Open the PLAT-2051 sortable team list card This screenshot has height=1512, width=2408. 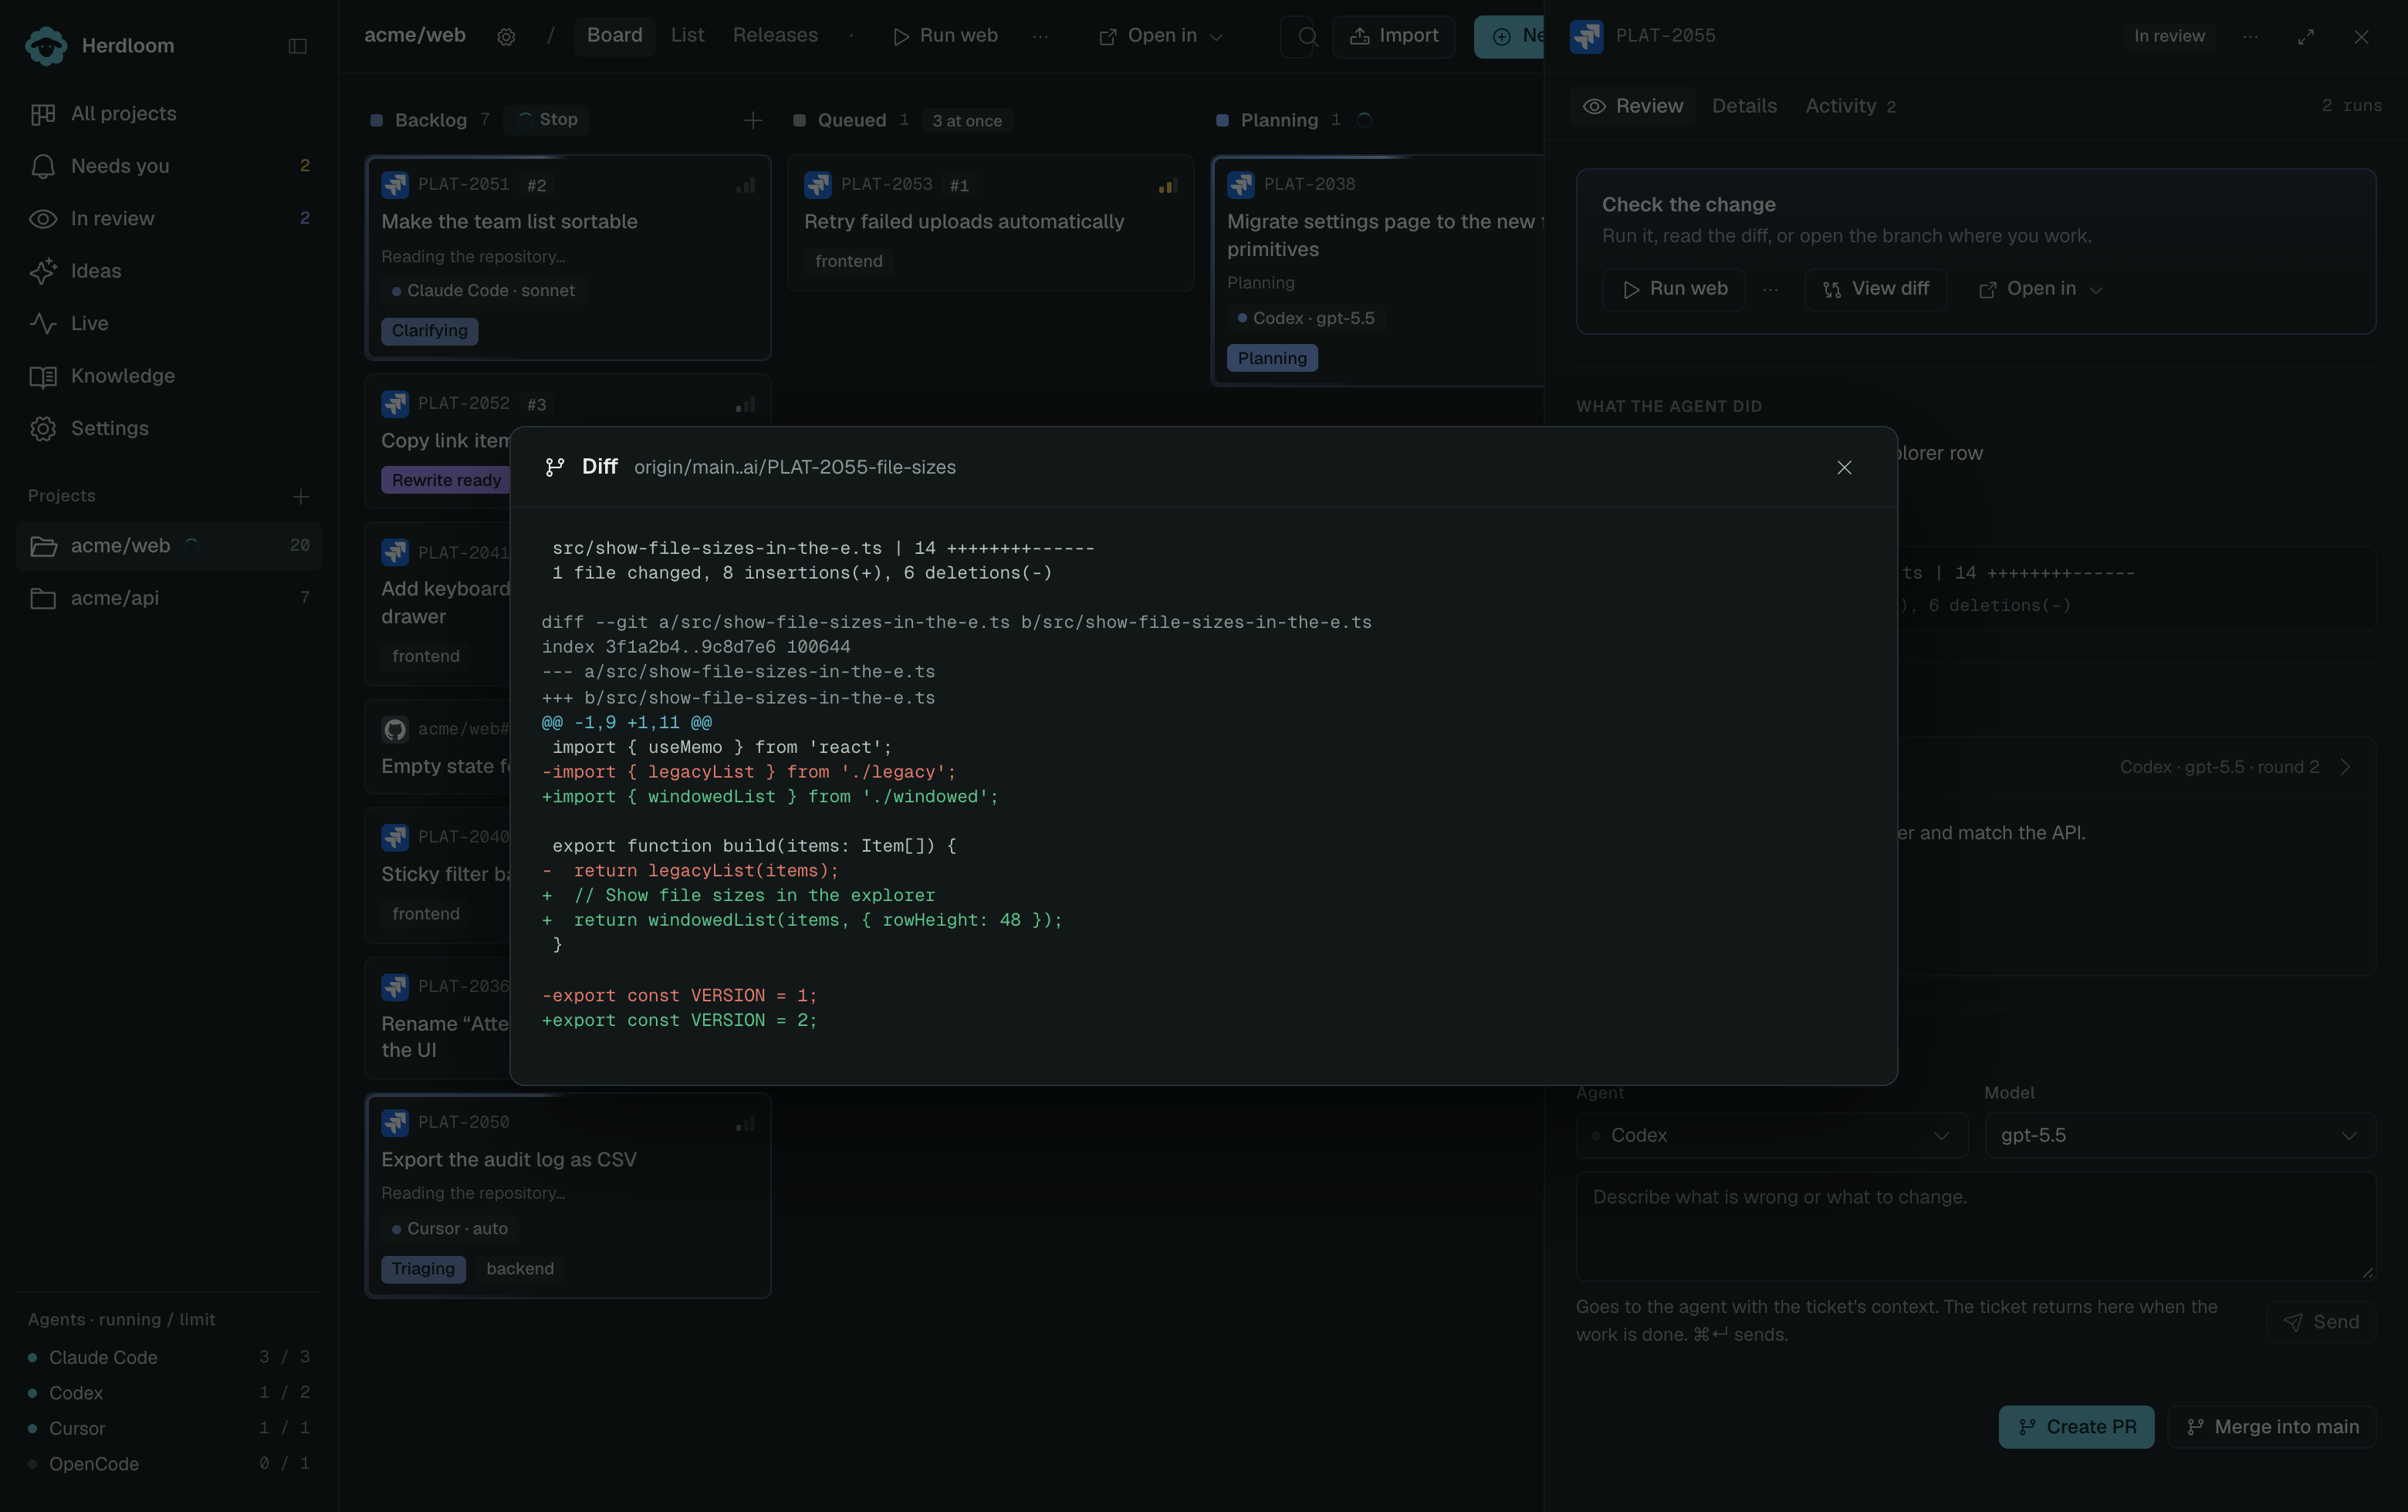(x=568, y=258)
